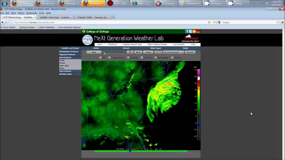285x160 pixels.
Task: Open the YouTube social icon
Action: 198,31
